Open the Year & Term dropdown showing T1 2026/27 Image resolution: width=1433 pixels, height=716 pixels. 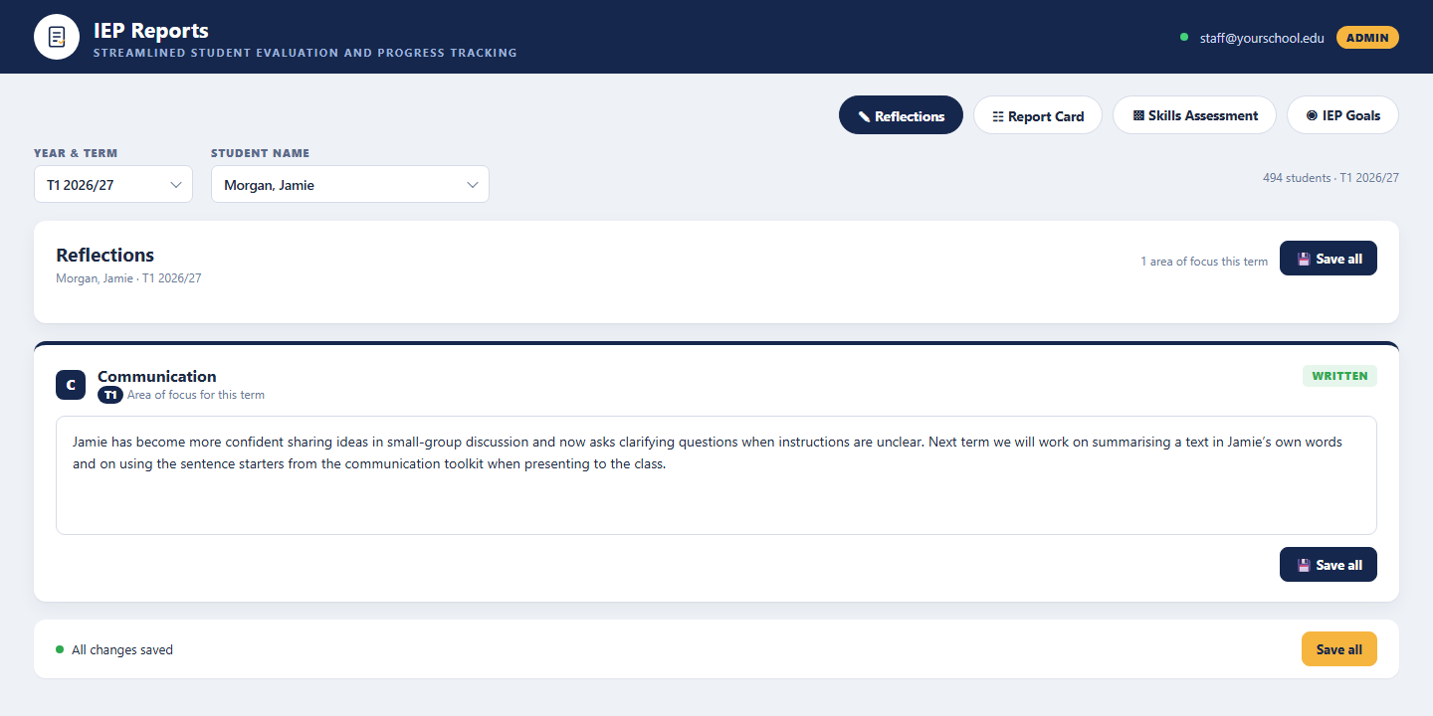click(x=113, y=184)
